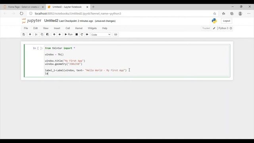
Task: Paste cells below icon
Action: coord(48,35)
